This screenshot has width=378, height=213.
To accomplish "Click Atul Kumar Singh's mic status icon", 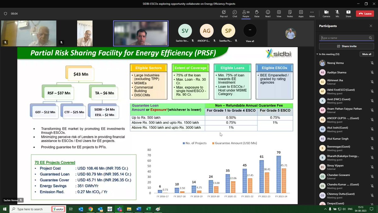I will coord(372,139).
